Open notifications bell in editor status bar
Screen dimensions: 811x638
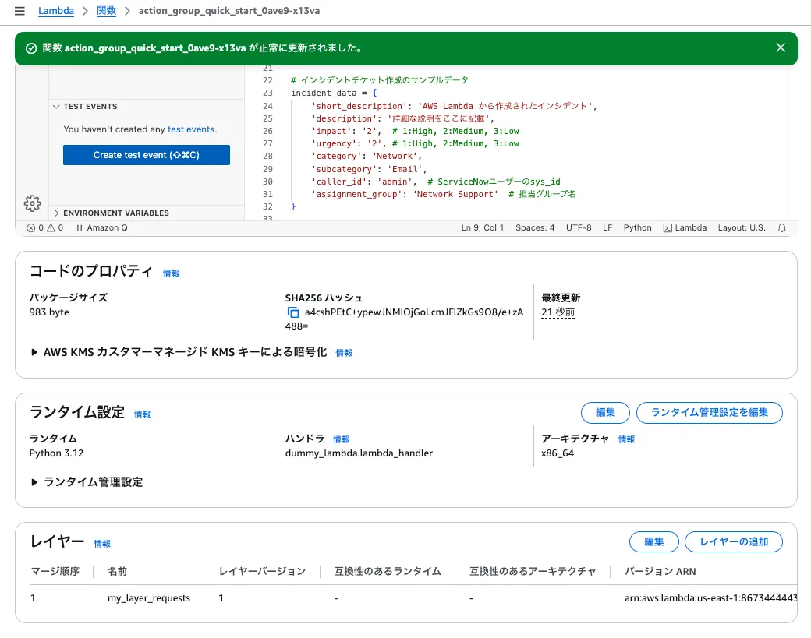click(782, 227)
